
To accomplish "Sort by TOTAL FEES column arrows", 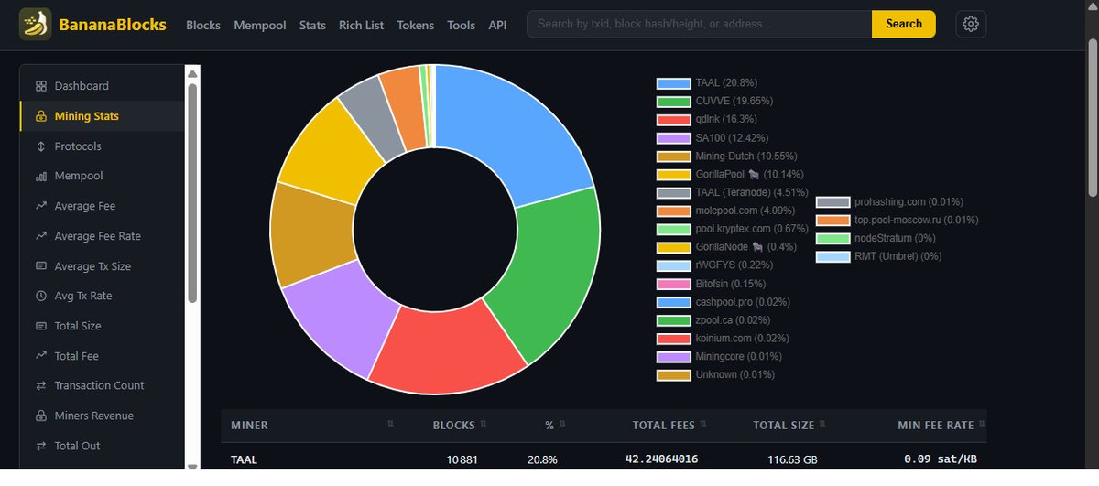I will [703, 425].
